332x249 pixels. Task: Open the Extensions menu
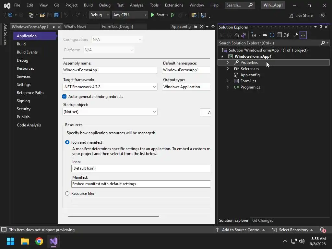[x=174, y=5]
